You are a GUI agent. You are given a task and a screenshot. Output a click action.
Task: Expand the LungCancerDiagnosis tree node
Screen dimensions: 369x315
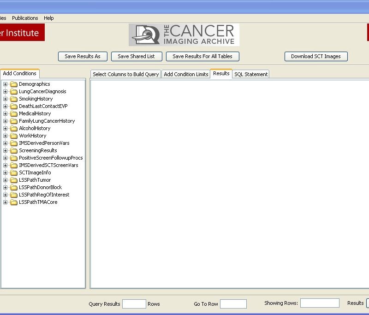click(x=5, y=91)
